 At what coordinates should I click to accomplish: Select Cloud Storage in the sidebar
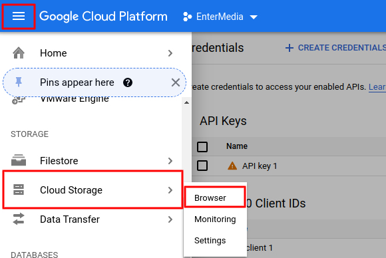(x=93, y=190)
